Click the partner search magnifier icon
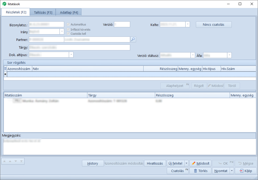 [133, 39]
